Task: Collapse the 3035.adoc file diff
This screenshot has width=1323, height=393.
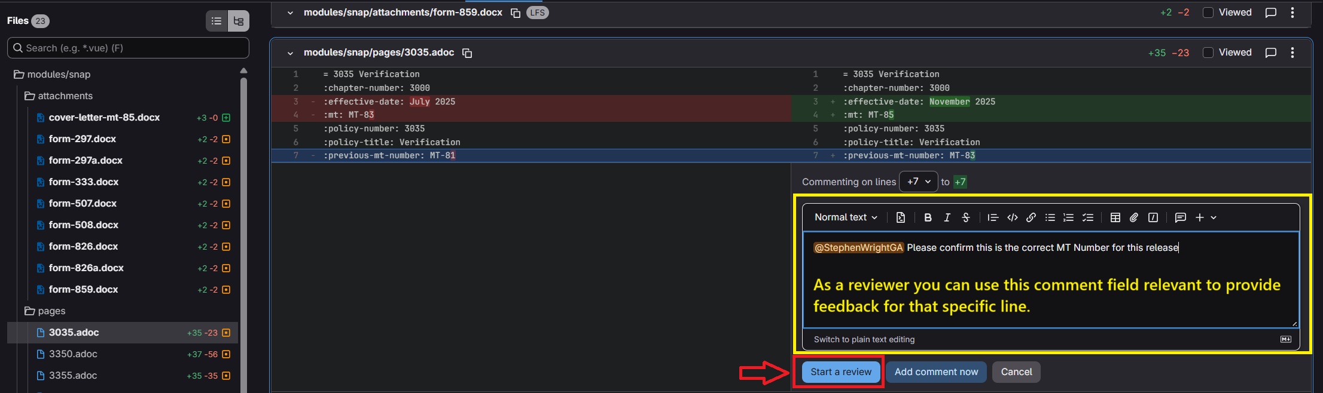Action: pos(290,53)
